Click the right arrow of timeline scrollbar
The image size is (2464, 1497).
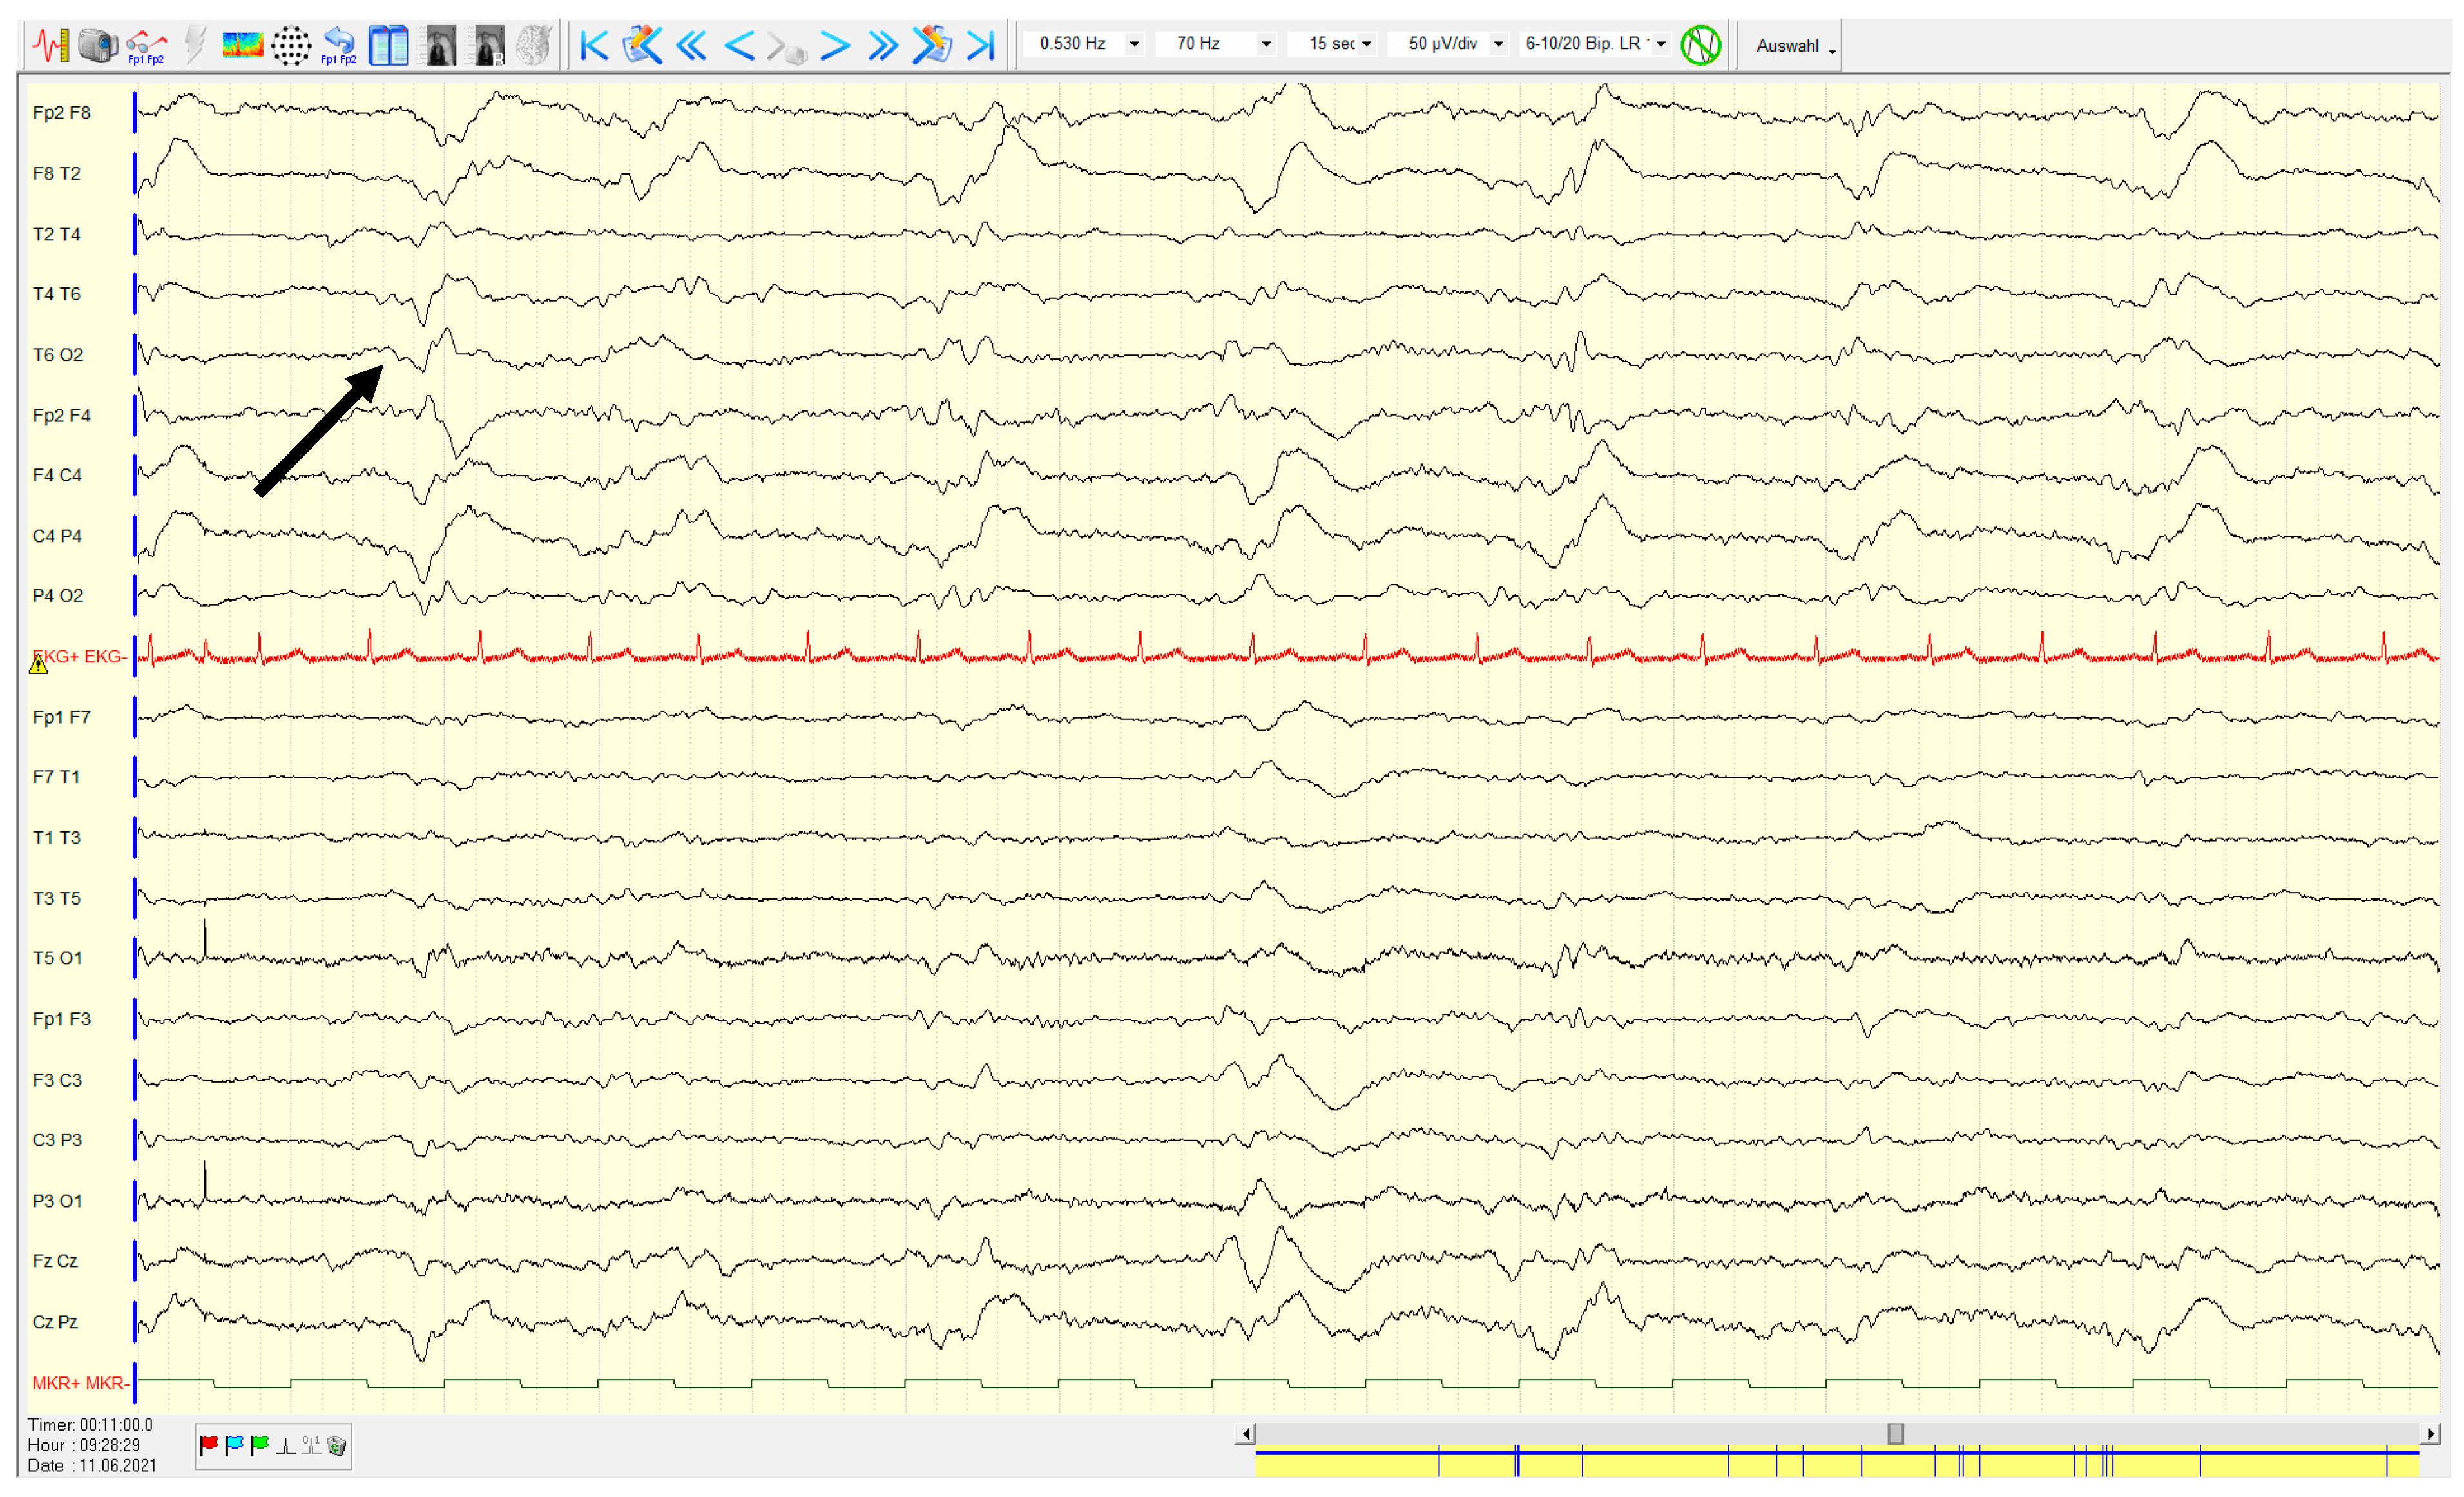point(2430,1434)
